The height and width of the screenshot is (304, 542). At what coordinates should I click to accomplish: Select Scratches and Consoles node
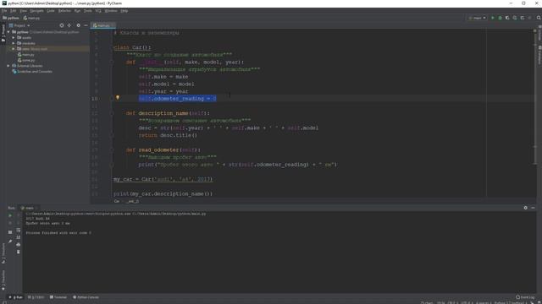pyautogui.click(x=32, y=71)
